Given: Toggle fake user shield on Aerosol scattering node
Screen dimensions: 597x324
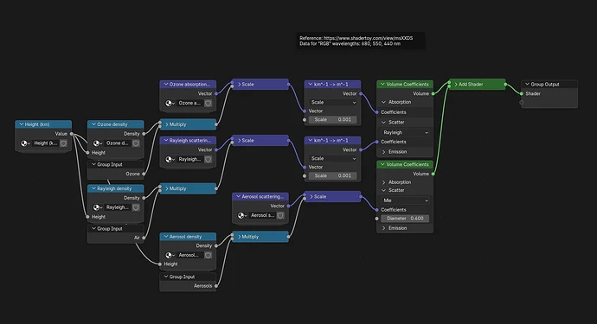Looking at the screenshot, I should (280, 215).
